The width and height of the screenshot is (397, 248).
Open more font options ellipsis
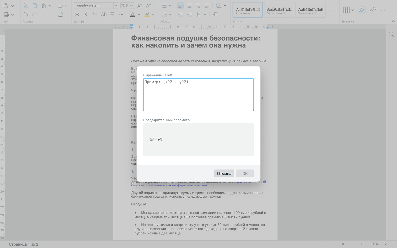[x=121, y=15]
